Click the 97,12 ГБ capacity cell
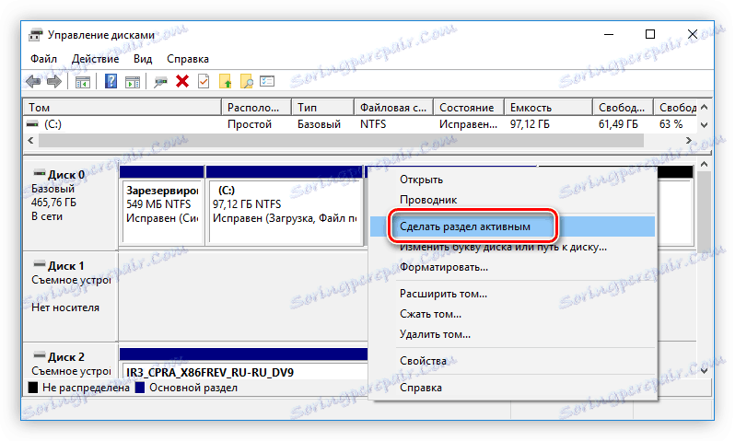This screenshot has height=441, width=735. pyautogui.click(x=531, y=124)
